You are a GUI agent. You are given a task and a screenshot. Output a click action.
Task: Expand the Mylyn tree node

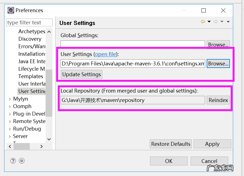point(10,99)
